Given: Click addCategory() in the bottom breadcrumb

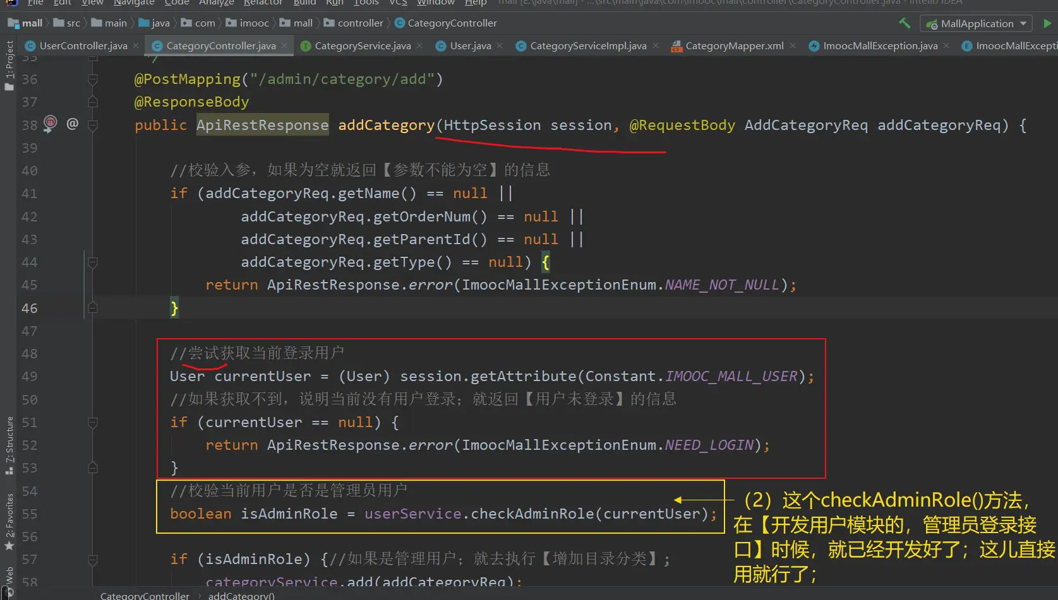Looking at the screenshot, I should coord(241,595).
